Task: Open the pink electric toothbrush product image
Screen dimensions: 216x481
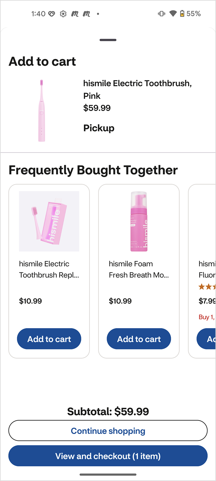Action: (42, 111)
